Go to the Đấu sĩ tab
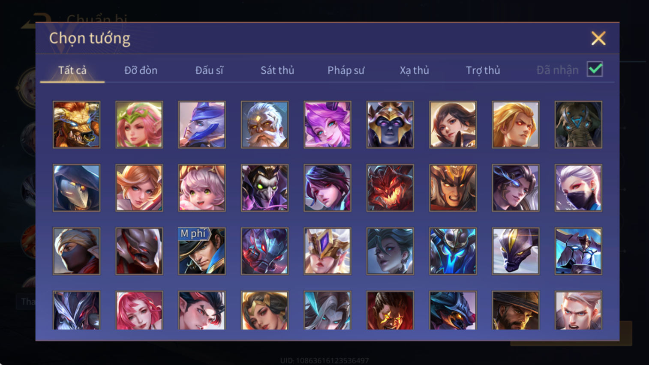The width and height of the screenshot is (649, 365). (209, 70)
